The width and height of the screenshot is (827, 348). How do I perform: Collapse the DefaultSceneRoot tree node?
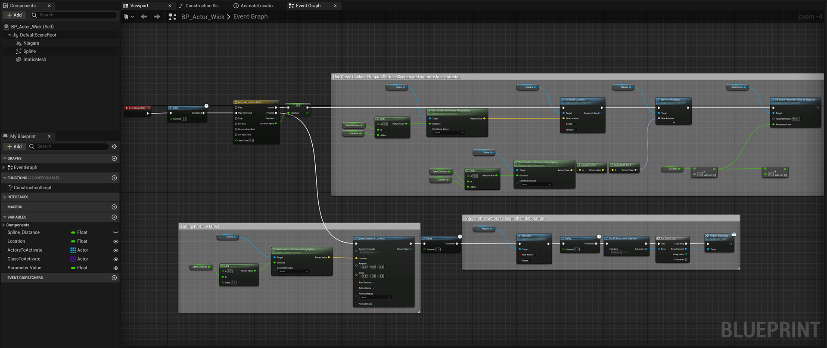(9, 35)
